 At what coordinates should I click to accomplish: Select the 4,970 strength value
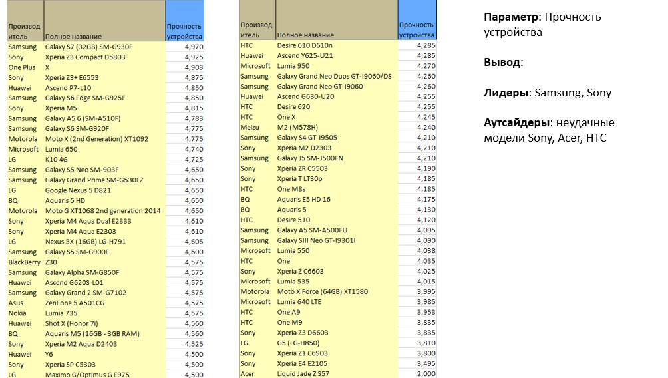point(194,47)
